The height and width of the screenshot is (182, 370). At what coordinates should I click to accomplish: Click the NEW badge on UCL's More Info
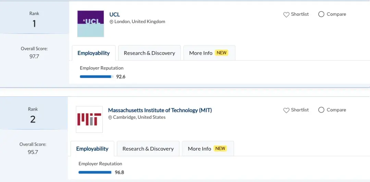pyautogui.click(x=222, y=53)
